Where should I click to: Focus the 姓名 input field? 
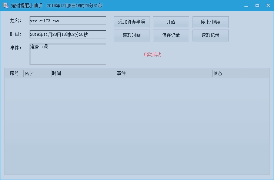(x=68, y=21)
